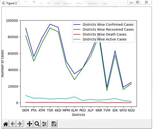Click the ALP tick label on the x-axis
153x129 pixels.
91,110
